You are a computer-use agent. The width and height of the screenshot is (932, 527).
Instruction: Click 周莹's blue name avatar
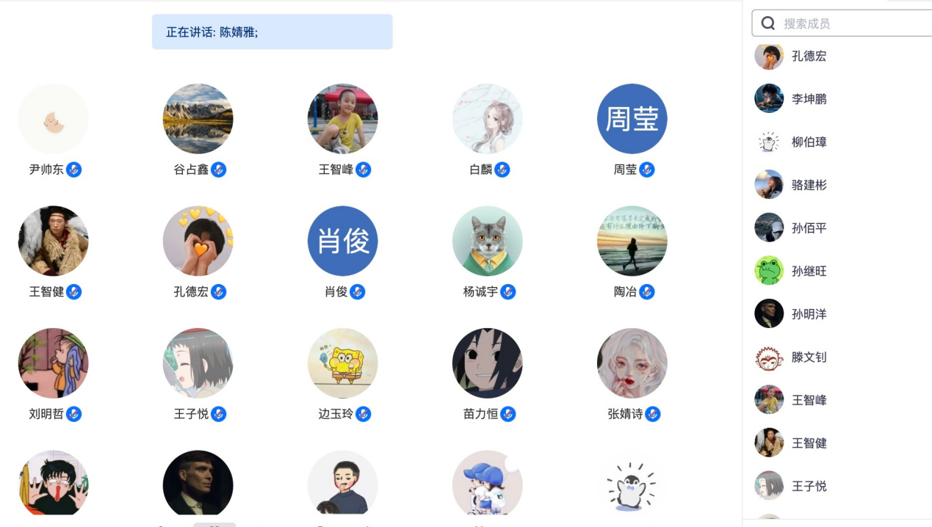pos(632,119)
